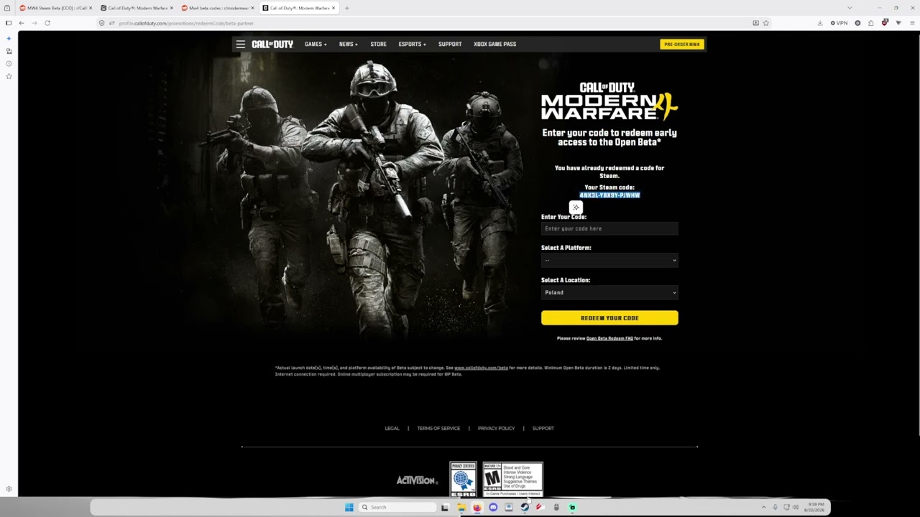The width and height of the screenshot is (920, 517).
Task: Click the PRE-ORDER MW4 button
Action: coord(682,45)
